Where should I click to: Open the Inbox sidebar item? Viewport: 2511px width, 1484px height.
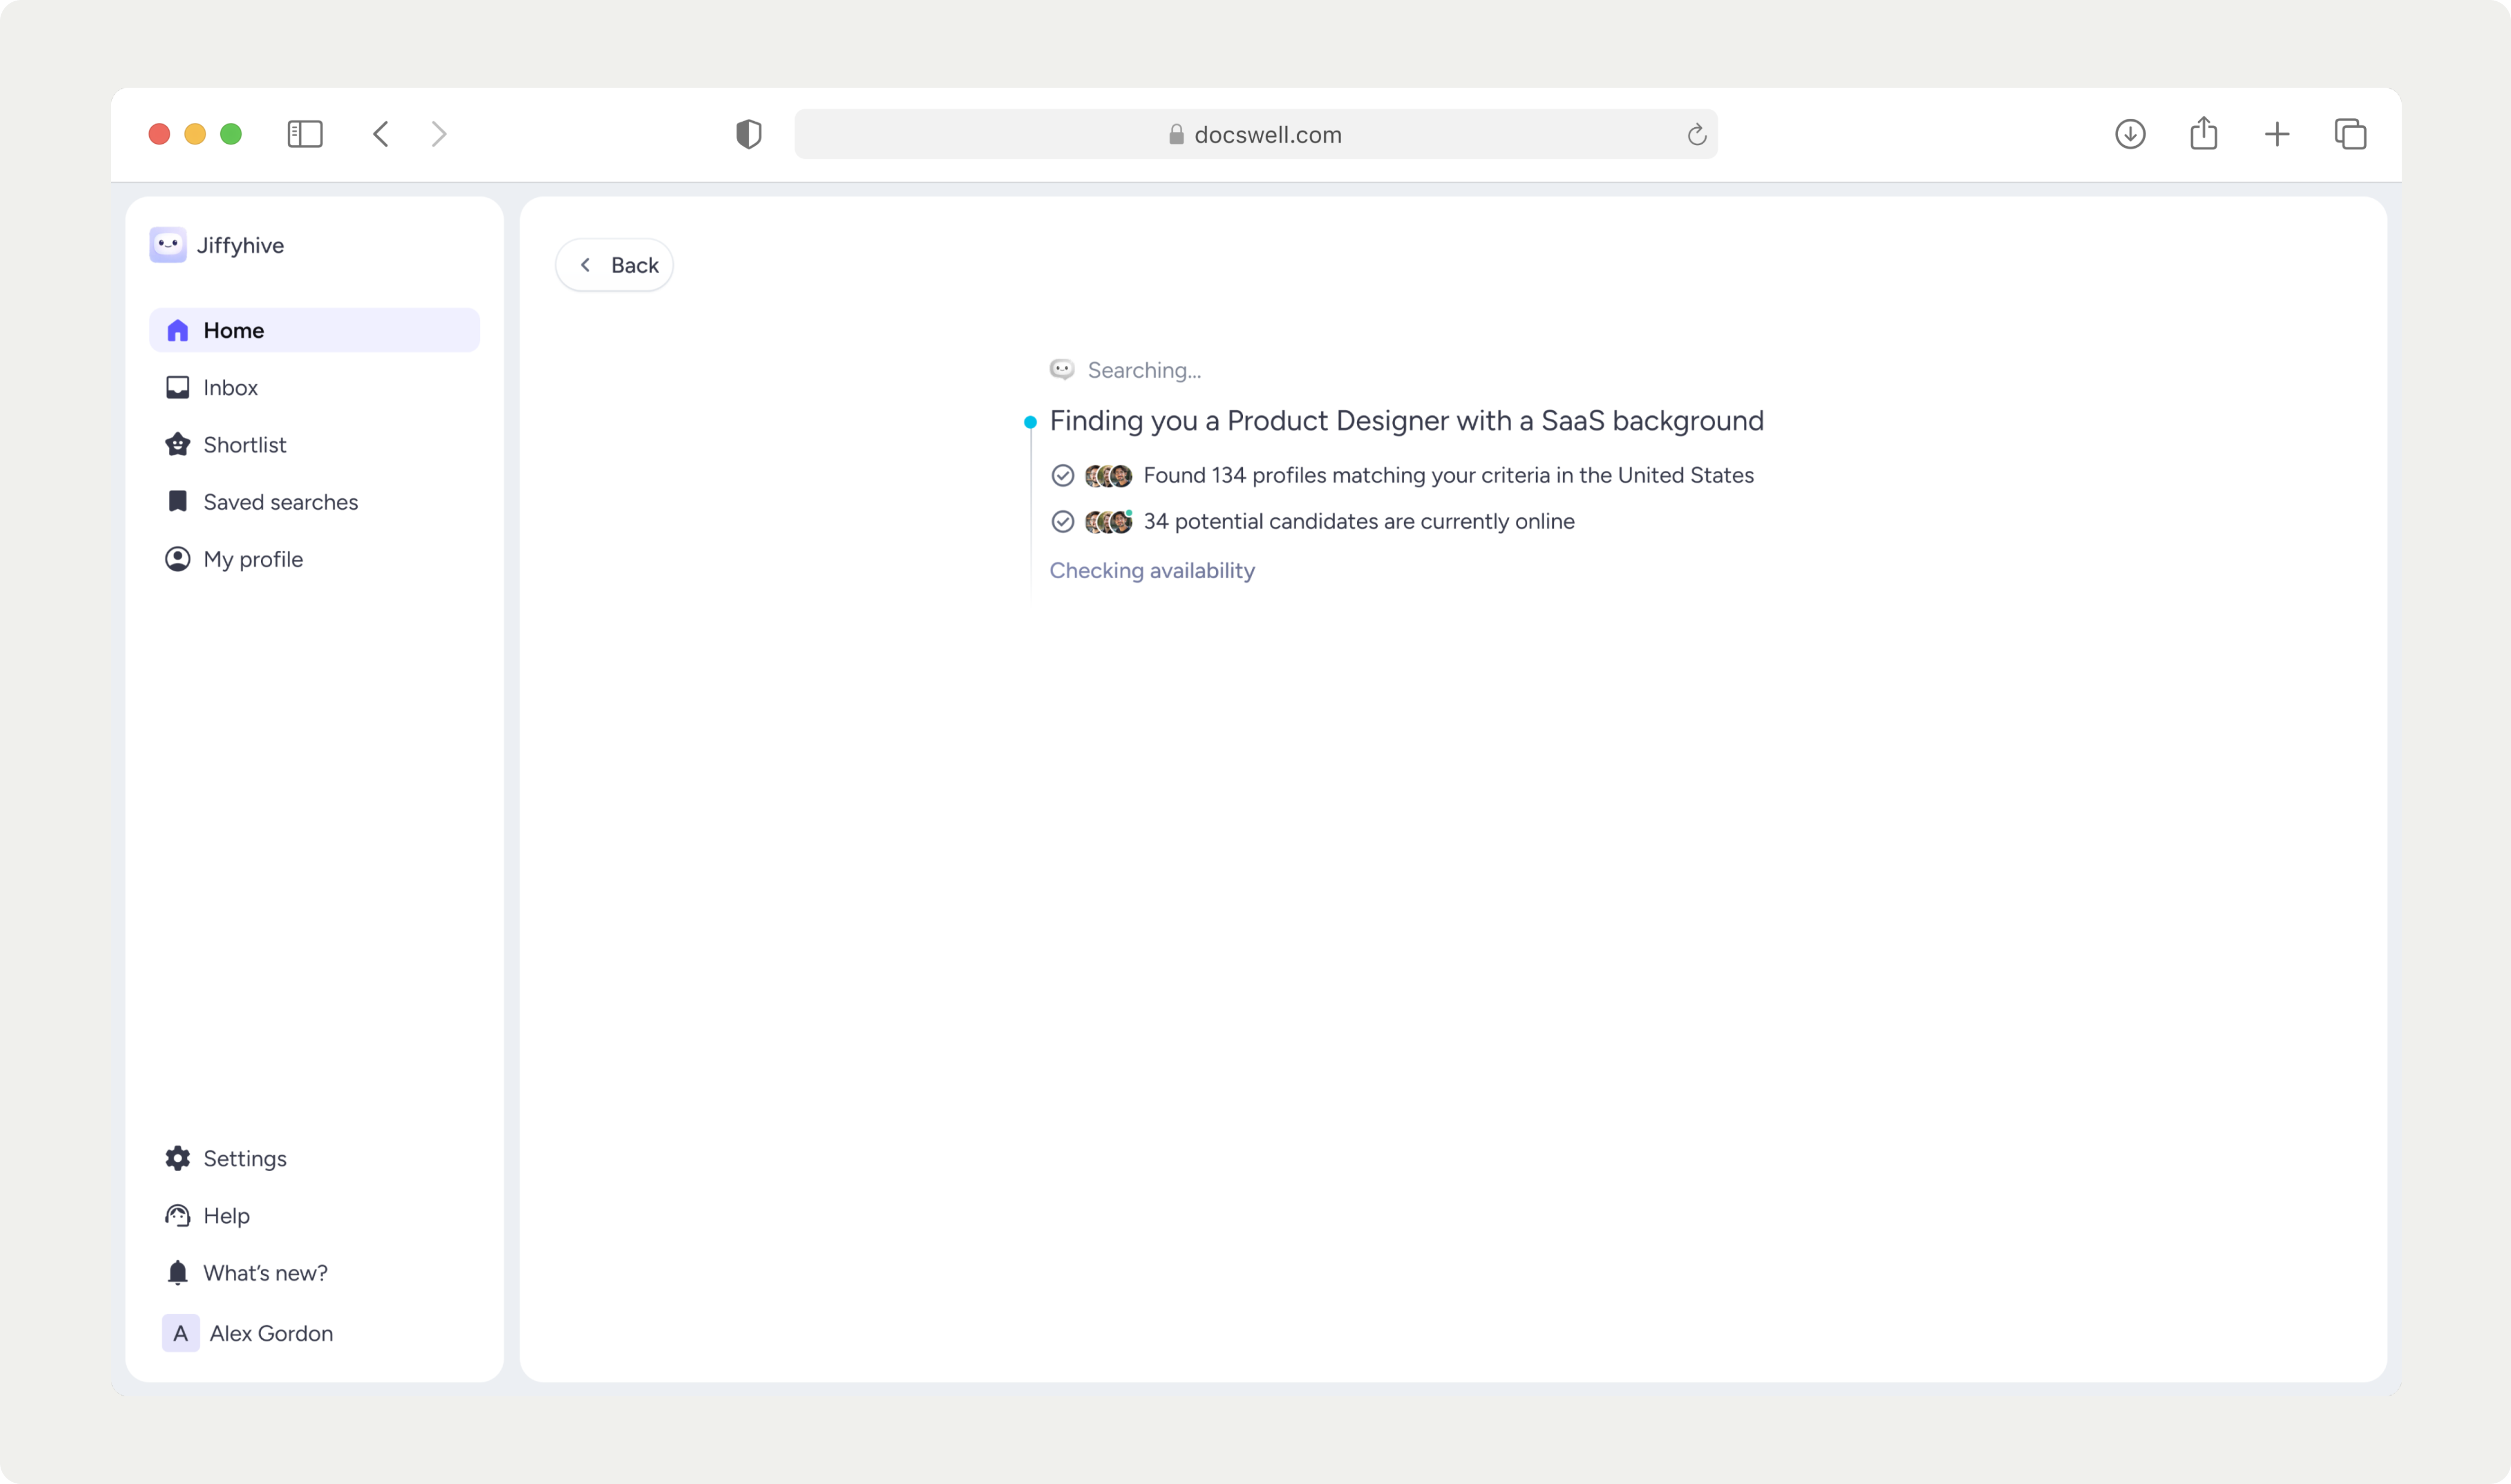tap(314, 387)
